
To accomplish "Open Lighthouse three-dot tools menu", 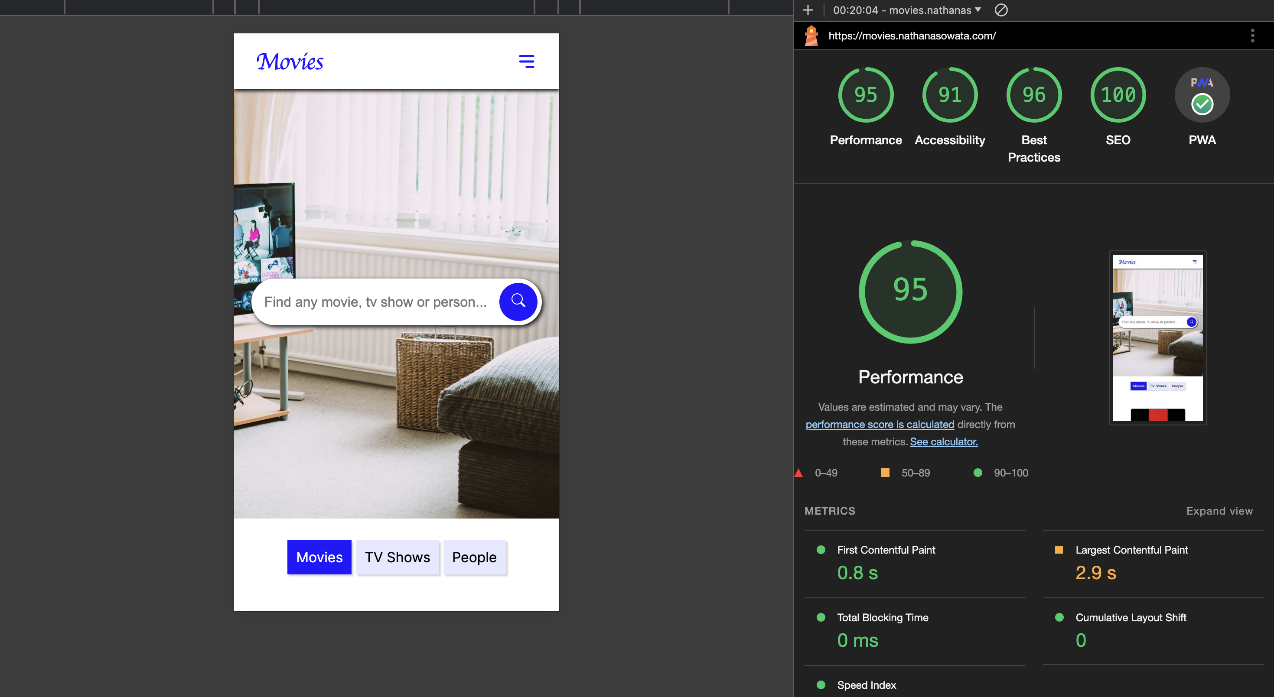I will pos(1252,36).
